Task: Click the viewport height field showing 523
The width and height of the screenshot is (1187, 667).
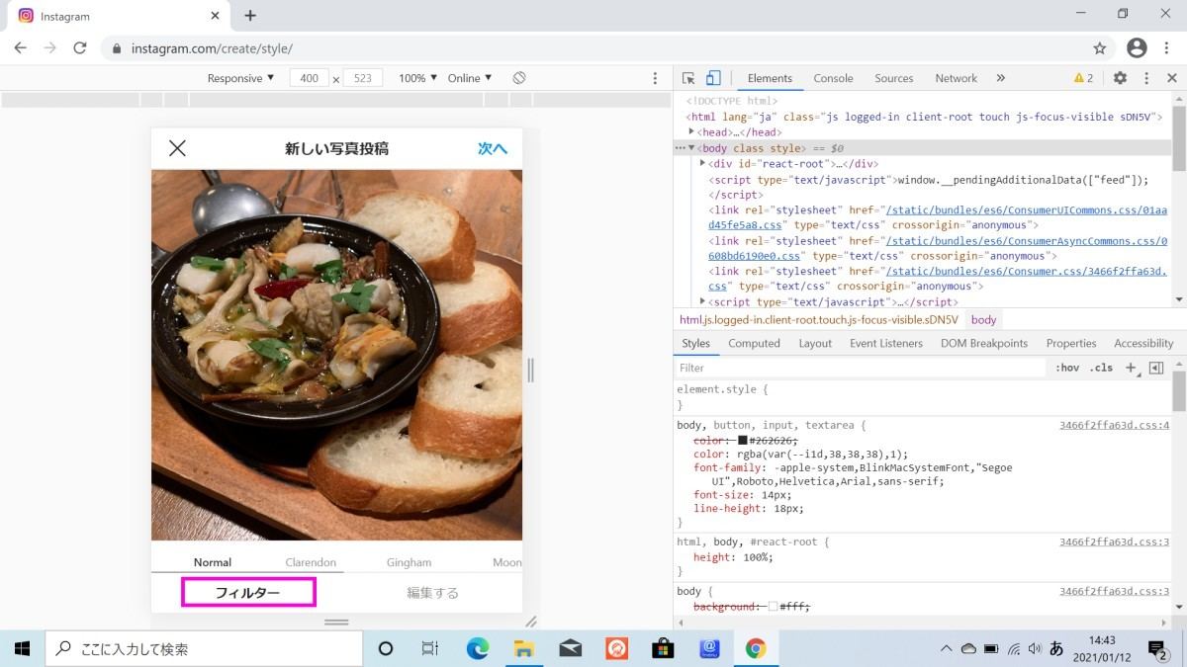Action: pos(363,78)
